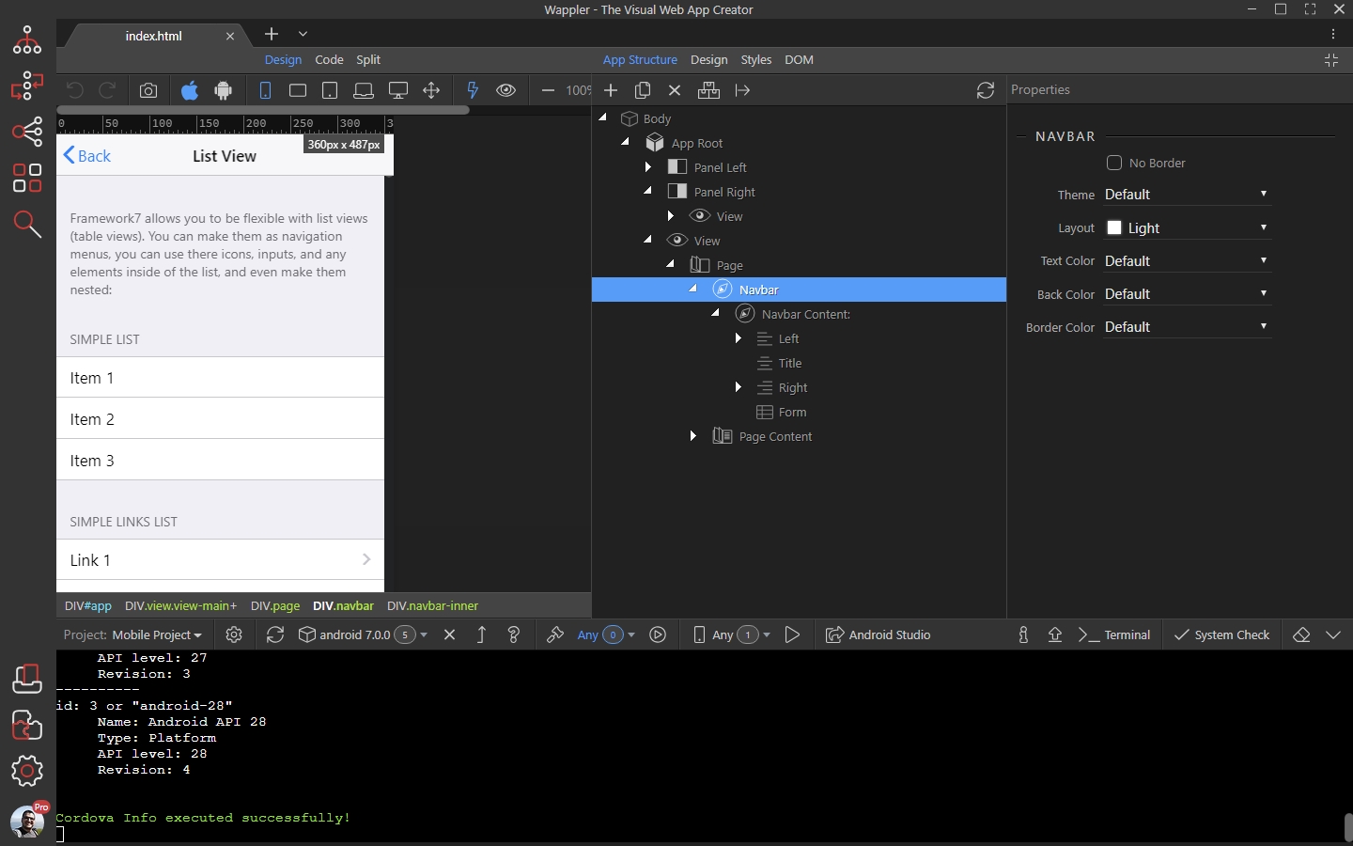Screen dimensions: 1353x846
Task: Switch preview to iOS Apple theme
Action: point(190,90)
